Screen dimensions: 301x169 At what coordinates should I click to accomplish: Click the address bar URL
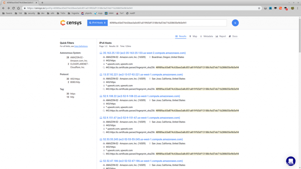coord(80,8)
